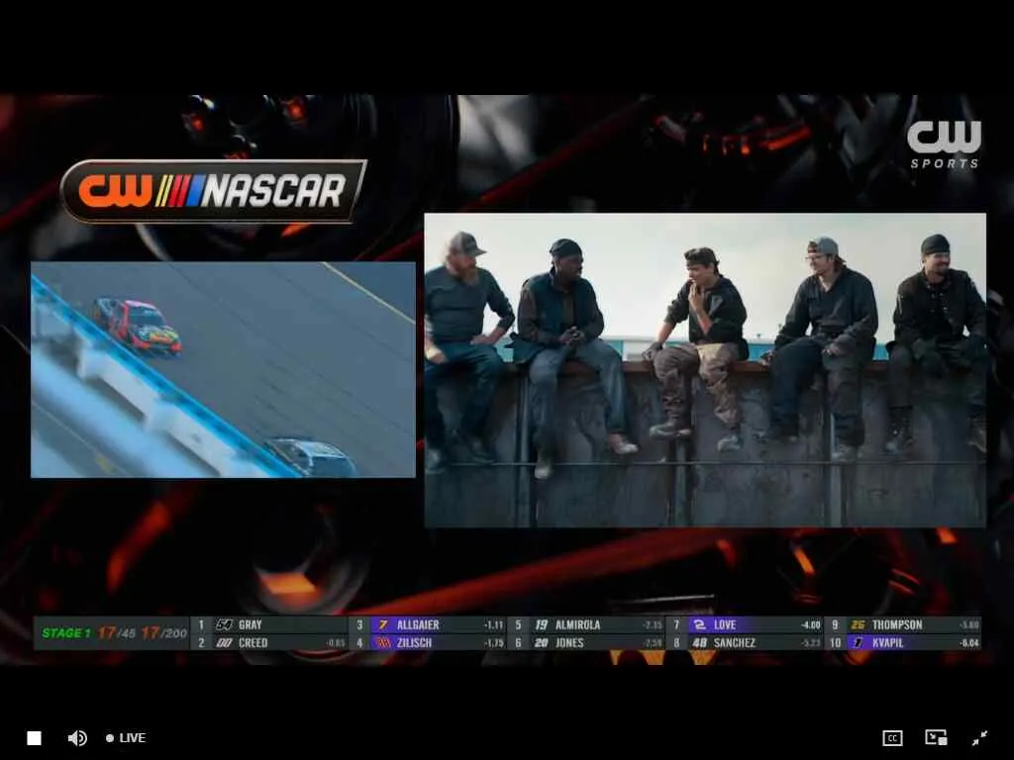Stop the live stream playback
The width and height of the screenshot is (1014, 760).
coord(35,738)
